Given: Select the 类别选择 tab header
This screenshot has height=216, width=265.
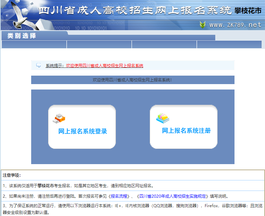Looking at the screenshot, I should [x=22, y=36].
